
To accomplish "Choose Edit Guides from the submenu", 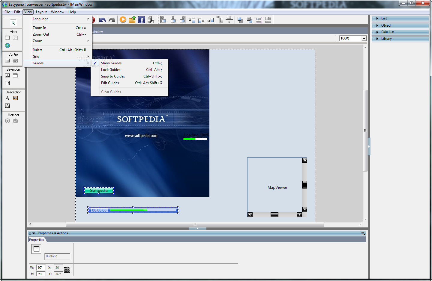I will (x=129, y=83).
